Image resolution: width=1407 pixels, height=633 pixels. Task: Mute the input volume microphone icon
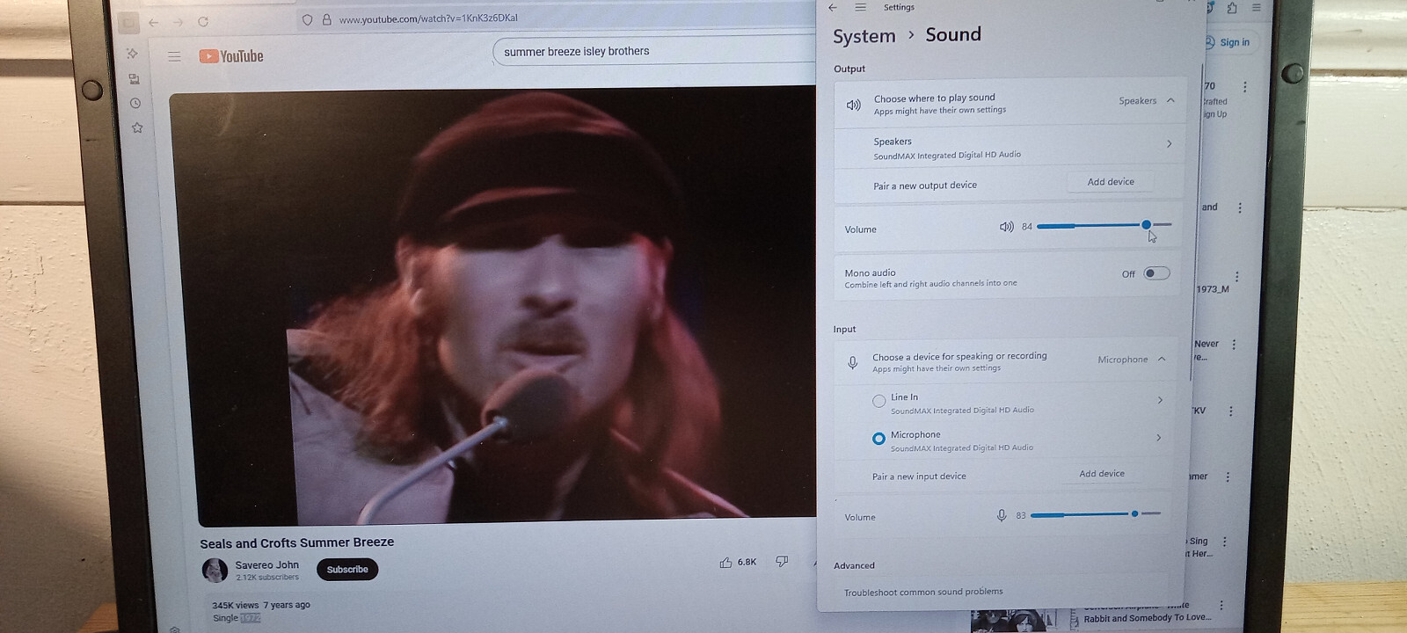(x=1002, y=515)
